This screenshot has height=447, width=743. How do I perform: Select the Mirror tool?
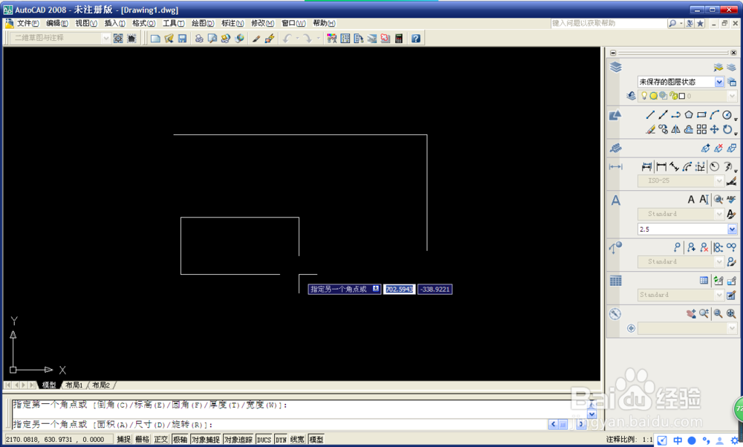pos(675,129)
